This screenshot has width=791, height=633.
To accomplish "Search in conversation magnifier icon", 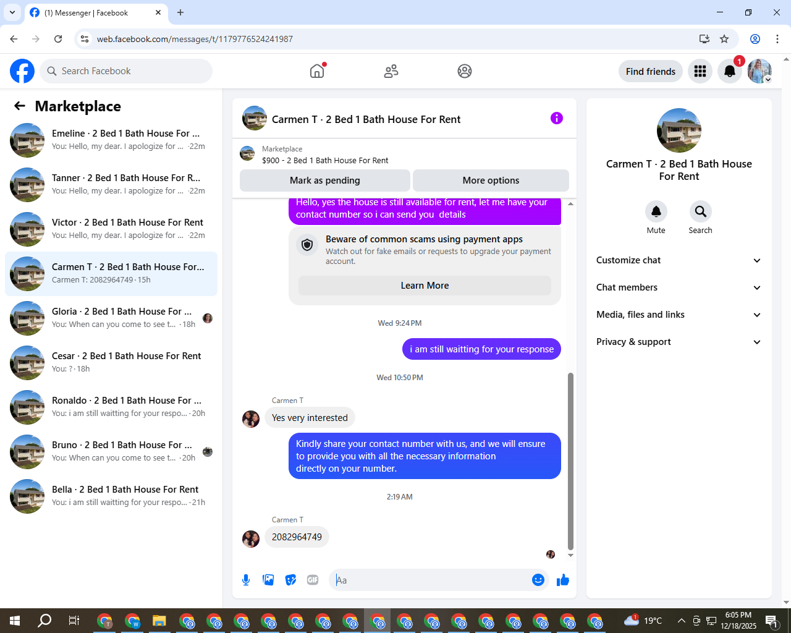I will [701, 211].
